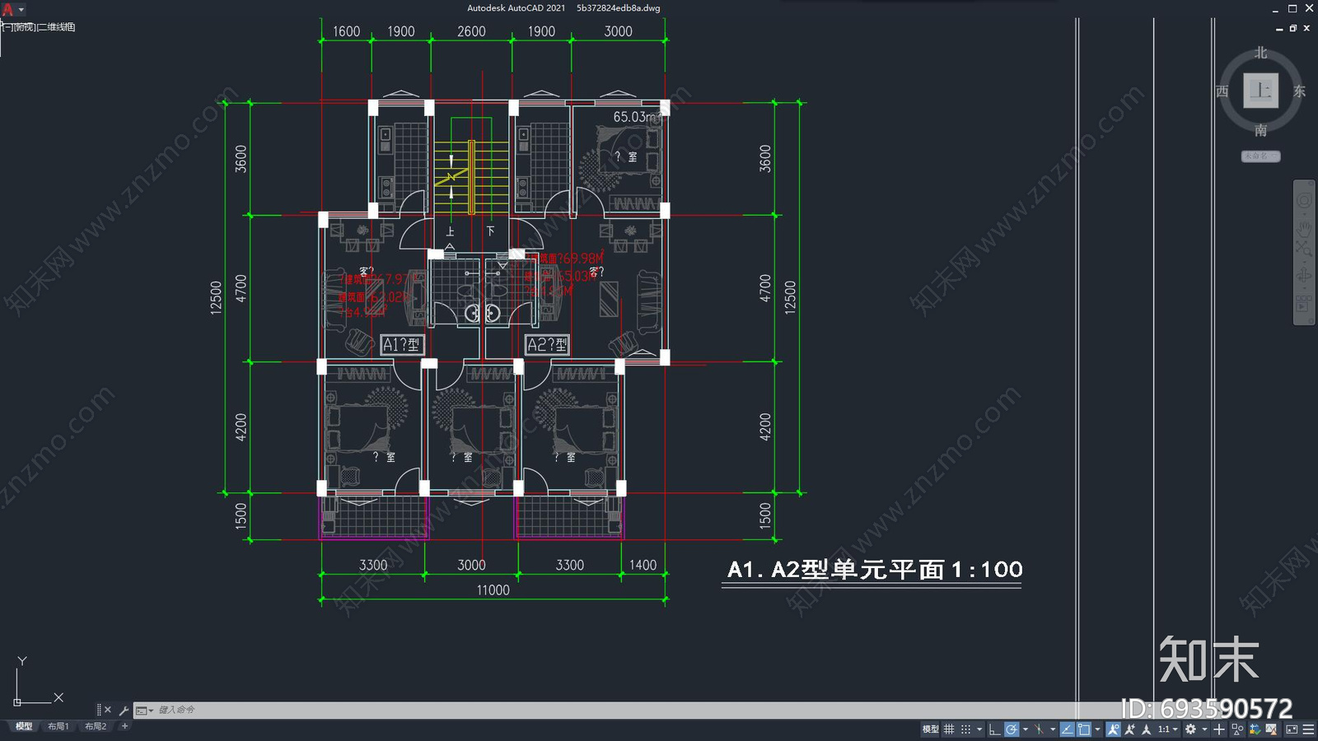Viewport: 1318px width, 741px height.
Task: Switch to the 模型 layout tab
Action: (24, 726)
